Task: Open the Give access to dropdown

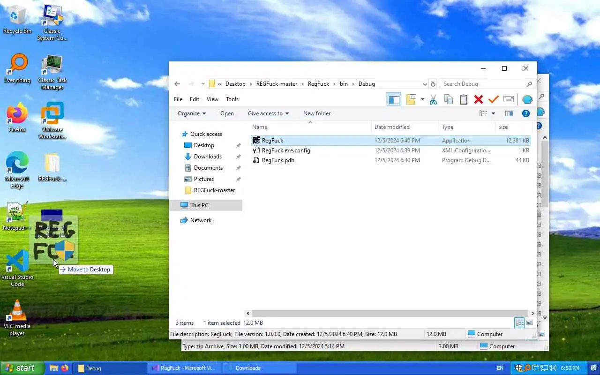Action: (x=268, y=113)
